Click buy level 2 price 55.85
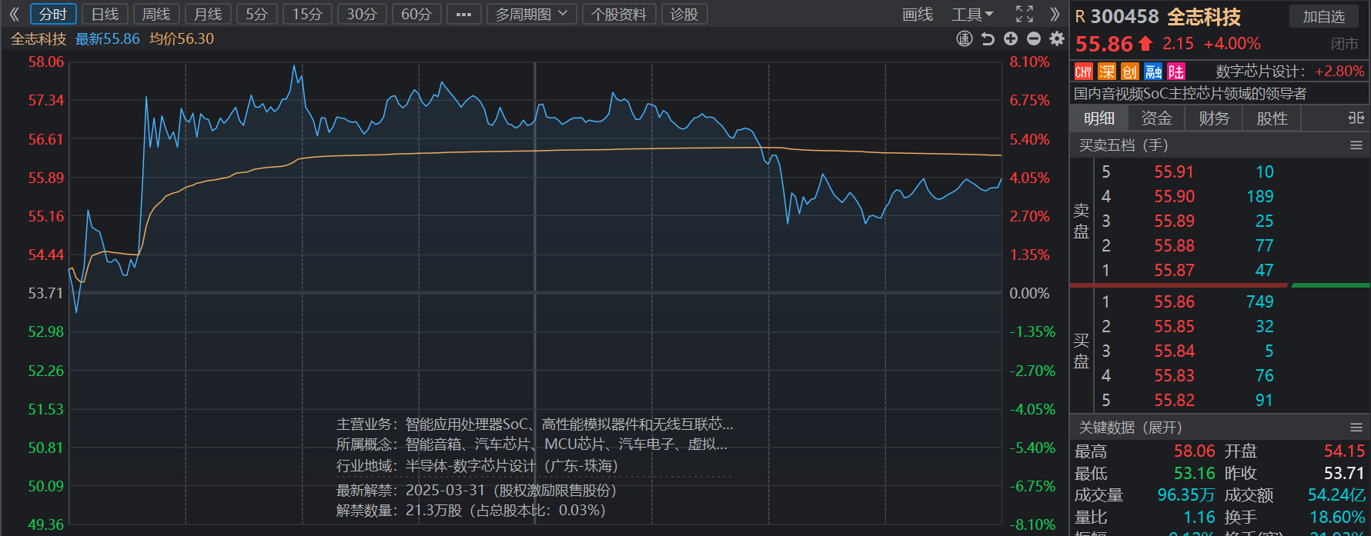The height and width of the screenshot is (536, 1371). (1174, 327)
